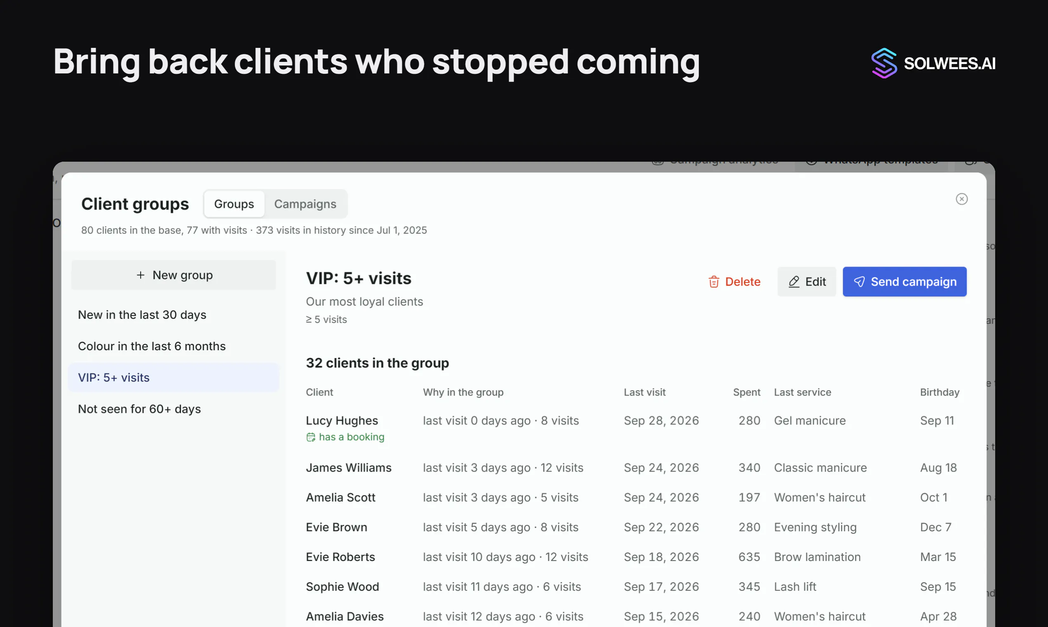The width and height of the screenshot is (1048, 627).
Task: Click the paper plane icon on Send campaign
Action: coord(859,282)
